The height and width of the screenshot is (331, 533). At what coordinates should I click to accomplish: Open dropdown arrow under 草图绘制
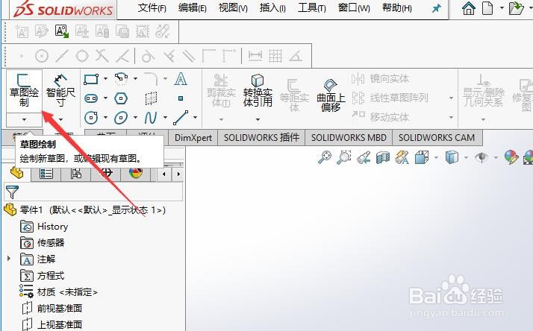point(24,119)
